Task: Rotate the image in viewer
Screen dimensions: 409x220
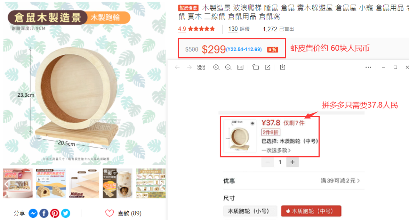Action: (x=256, y=67)
